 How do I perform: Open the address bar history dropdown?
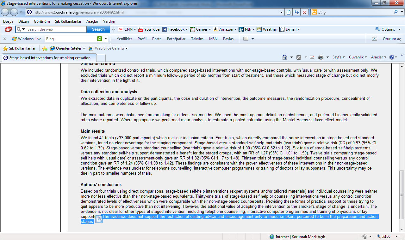coord(282,12)
